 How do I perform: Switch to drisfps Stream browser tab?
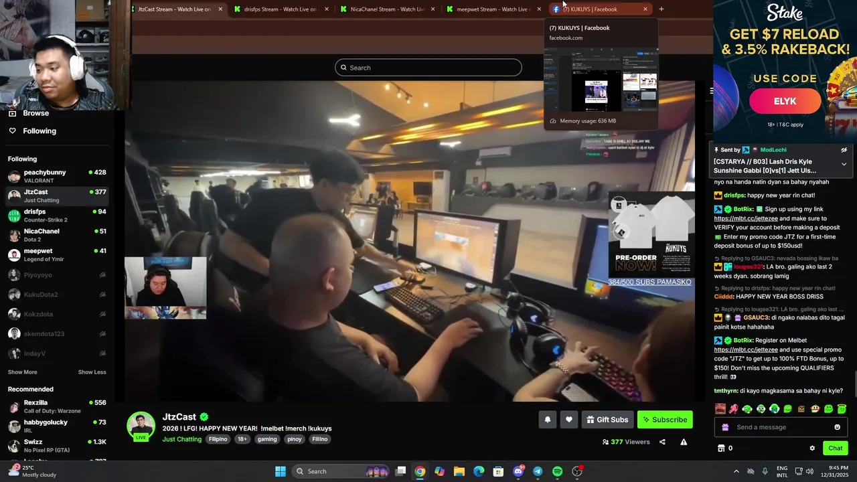click(280, 9)
